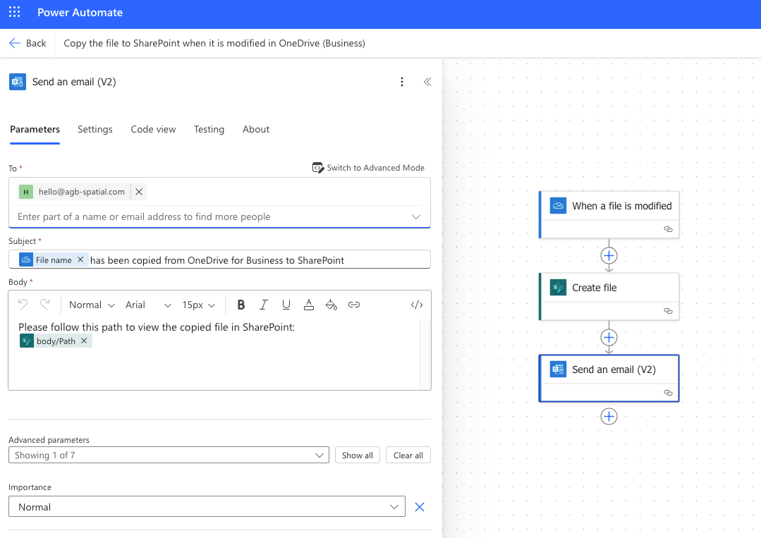Insert a hyperlink in the body

354,305
